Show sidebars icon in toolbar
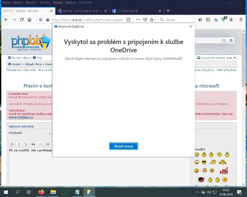 tap(208, 20)
